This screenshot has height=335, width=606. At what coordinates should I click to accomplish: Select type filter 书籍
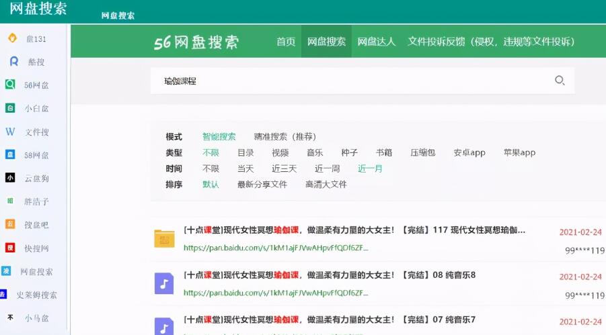point(384,152)
